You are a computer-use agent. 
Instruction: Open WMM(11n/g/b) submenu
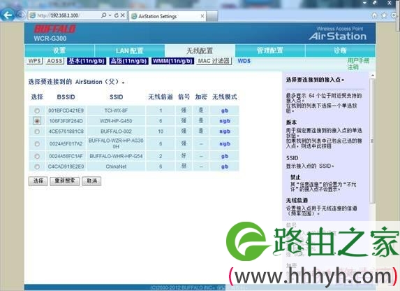click(x=172, y=61)
